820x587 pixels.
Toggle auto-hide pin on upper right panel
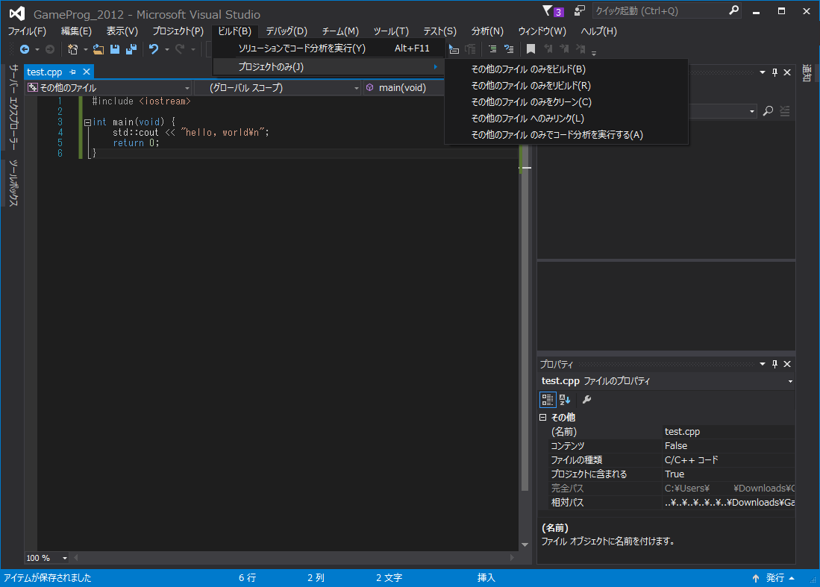coord(775,72)
